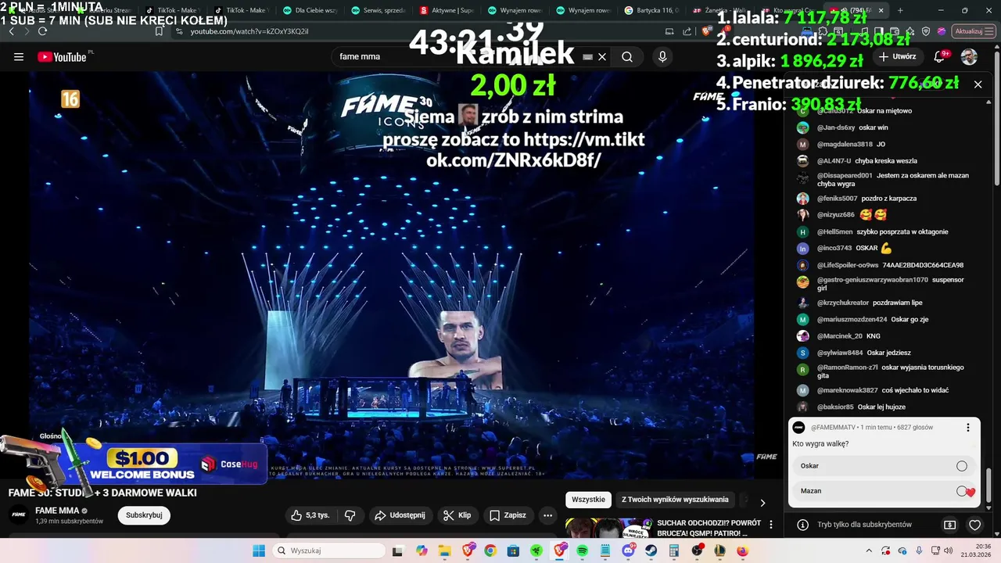This screenshot has width=1001, height=563.
Task: Open Steam from the taskbar
Action: (651, 550)
